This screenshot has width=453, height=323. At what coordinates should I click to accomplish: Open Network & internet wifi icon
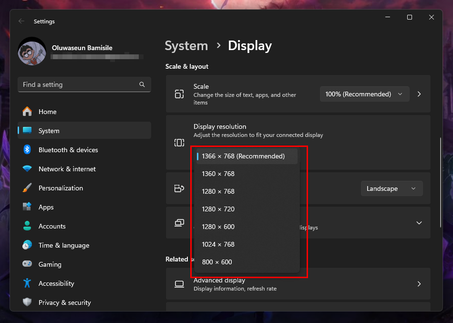tap(27, 169)
